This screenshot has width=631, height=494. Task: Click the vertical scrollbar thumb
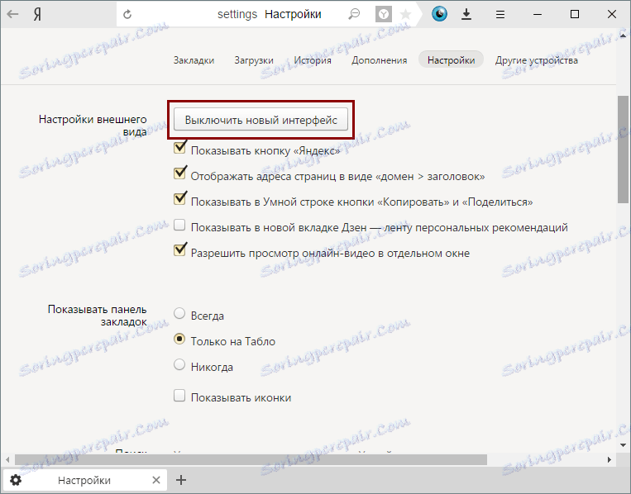click(x=623, y=150)
